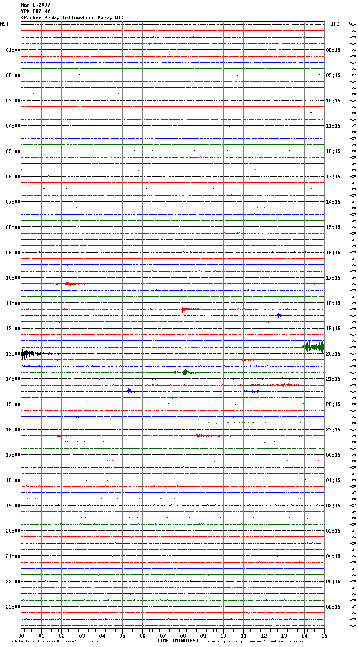
Task: Click the 03:15 UTC time label
Action: (333, 531)
